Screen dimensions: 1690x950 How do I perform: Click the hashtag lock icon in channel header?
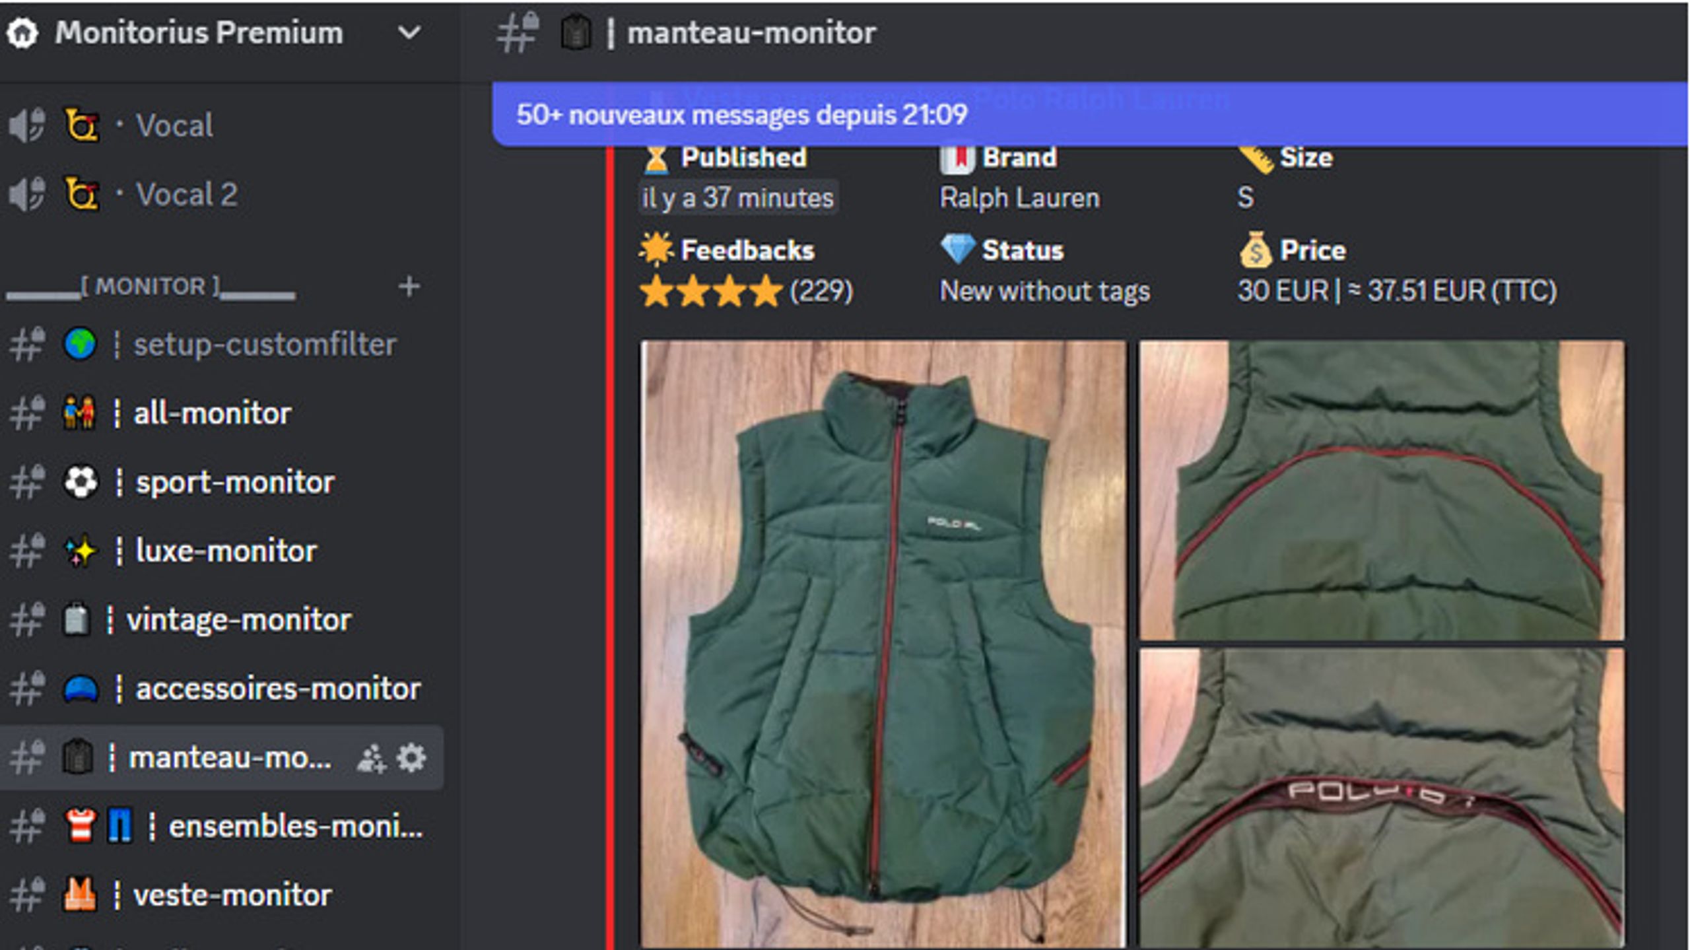518,32
